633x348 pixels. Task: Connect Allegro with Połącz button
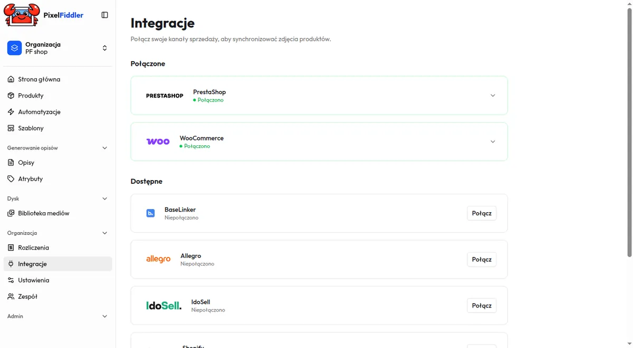point(482,259)
